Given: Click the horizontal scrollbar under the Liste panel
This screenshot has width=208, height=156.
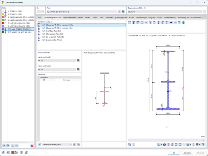Looking at the screenshot, I should pyautogui.click(x=16, y=142).
